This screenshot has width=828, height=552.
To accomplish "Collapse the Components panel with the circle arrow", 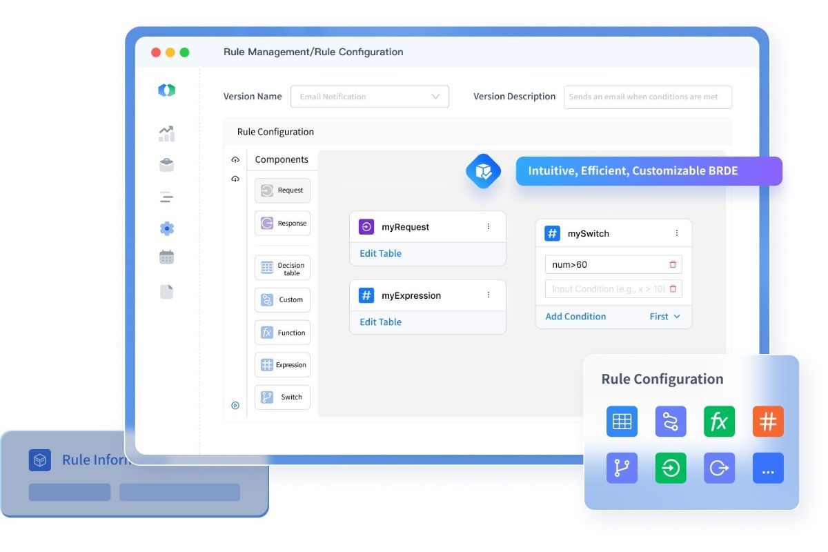I will (x=235, y=405).
